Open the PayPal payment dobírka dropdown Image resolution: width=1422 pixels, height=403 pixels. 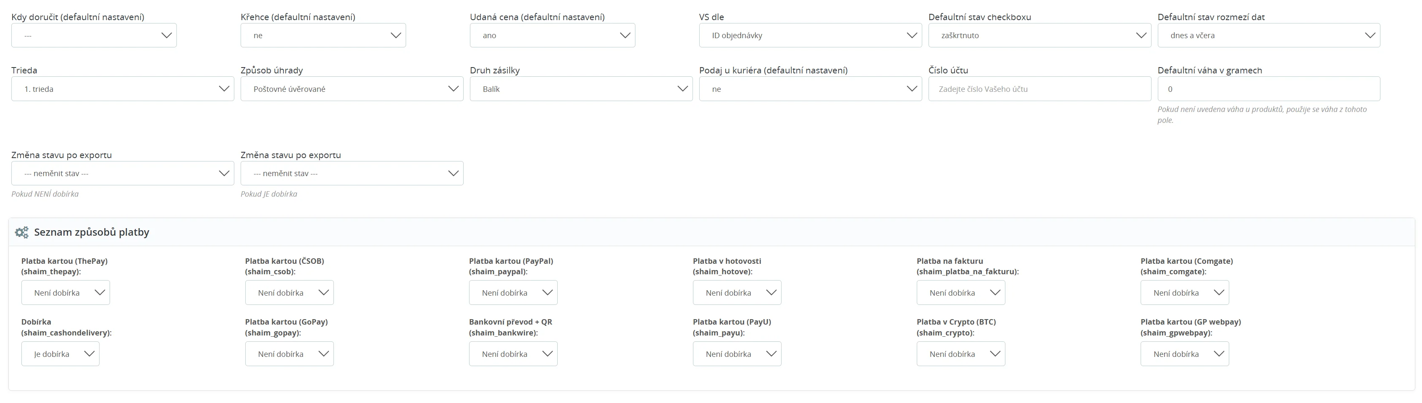tap(513, 293)
